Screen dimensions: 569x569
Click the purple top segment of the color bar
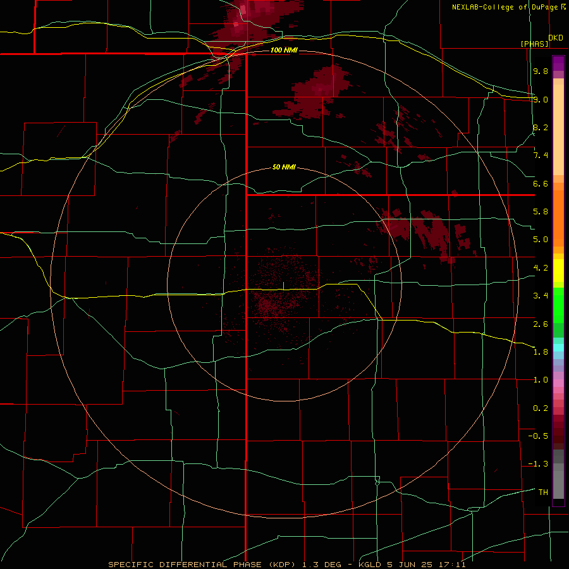558,63
